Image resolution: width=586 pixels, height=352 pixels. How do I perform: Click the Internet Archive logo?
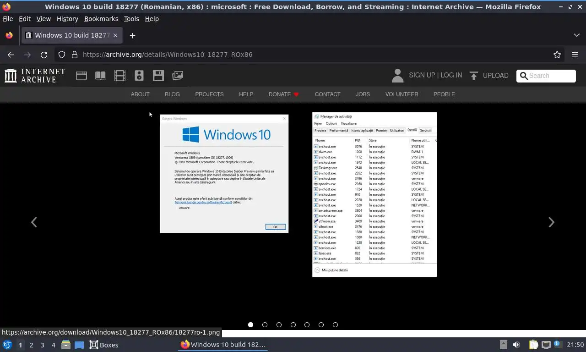pyautogui.click(x=35, y=76)
